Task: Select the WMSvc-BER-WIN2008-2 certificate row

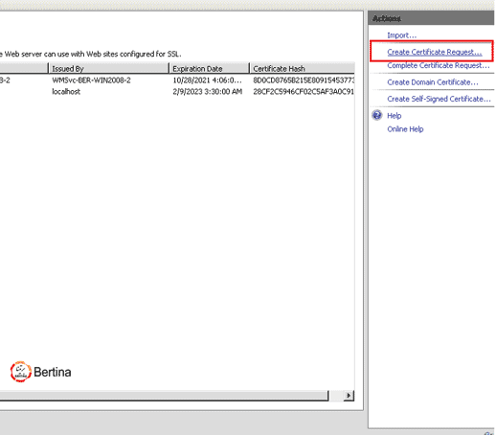Action: 177,80
